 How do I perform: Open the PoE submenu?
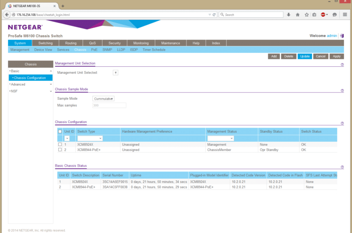(x=94, y=50)
